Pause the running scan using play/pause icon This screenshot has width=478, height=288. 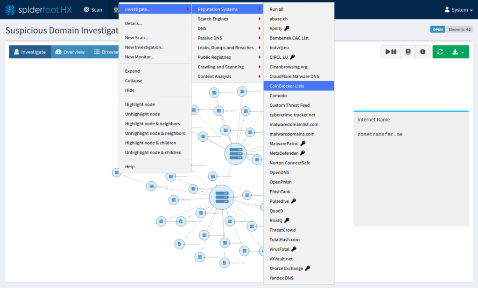390,52
